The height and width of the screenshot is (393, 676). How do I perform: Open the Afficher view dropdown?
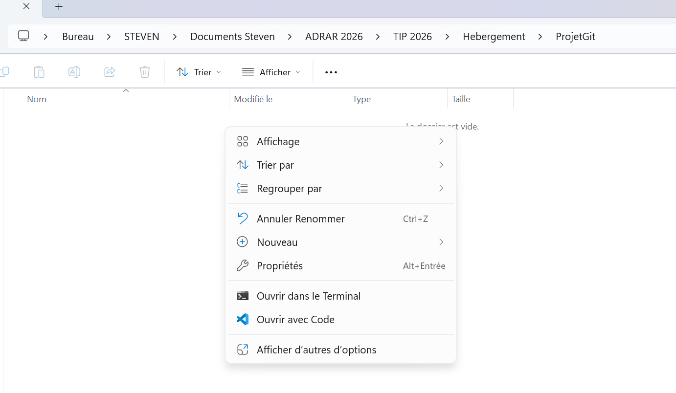[271, 72]
